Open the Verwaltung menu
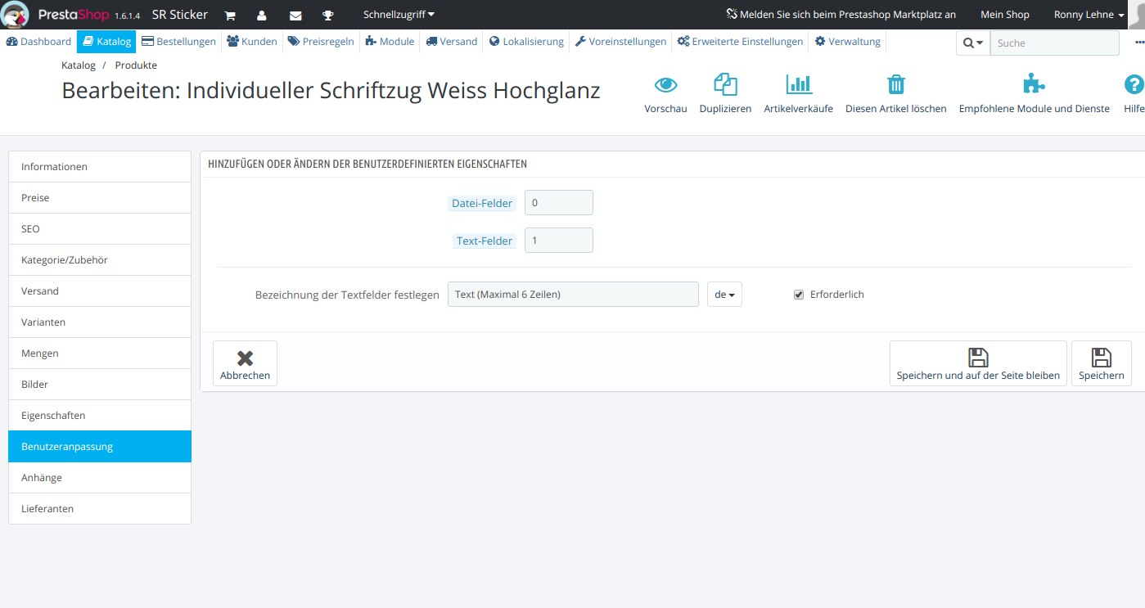The image size is (1145, 608). pyautogui.click(x=848, y=42)
